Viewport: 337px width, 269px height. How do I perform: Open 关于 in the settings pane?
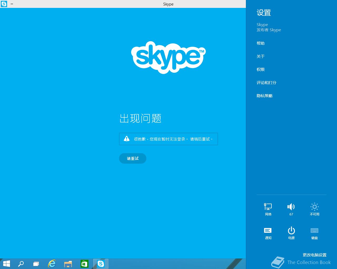(261, 56)
